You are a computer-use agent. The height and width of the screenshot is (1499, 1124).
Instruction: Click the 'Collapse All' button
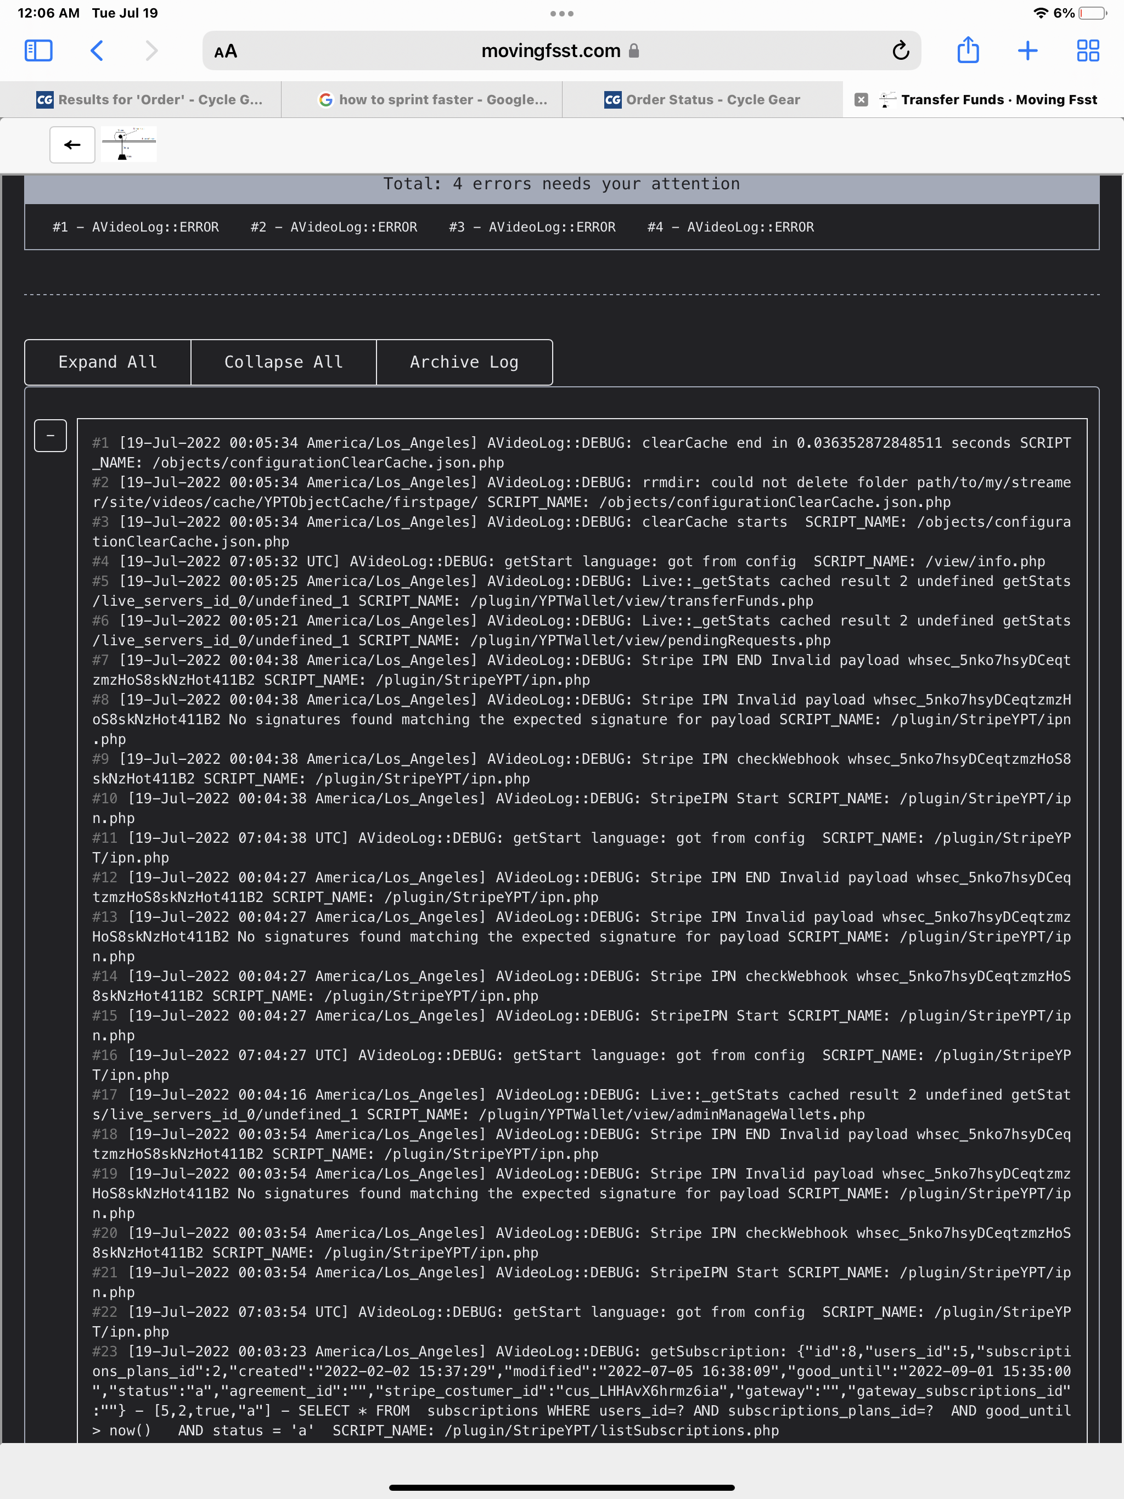pos(283,362)
